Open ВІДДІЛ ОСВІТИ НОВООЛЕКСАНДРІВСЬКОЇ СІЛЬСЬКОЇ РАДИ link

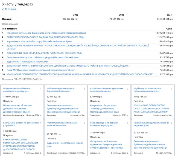pos(78,47)
